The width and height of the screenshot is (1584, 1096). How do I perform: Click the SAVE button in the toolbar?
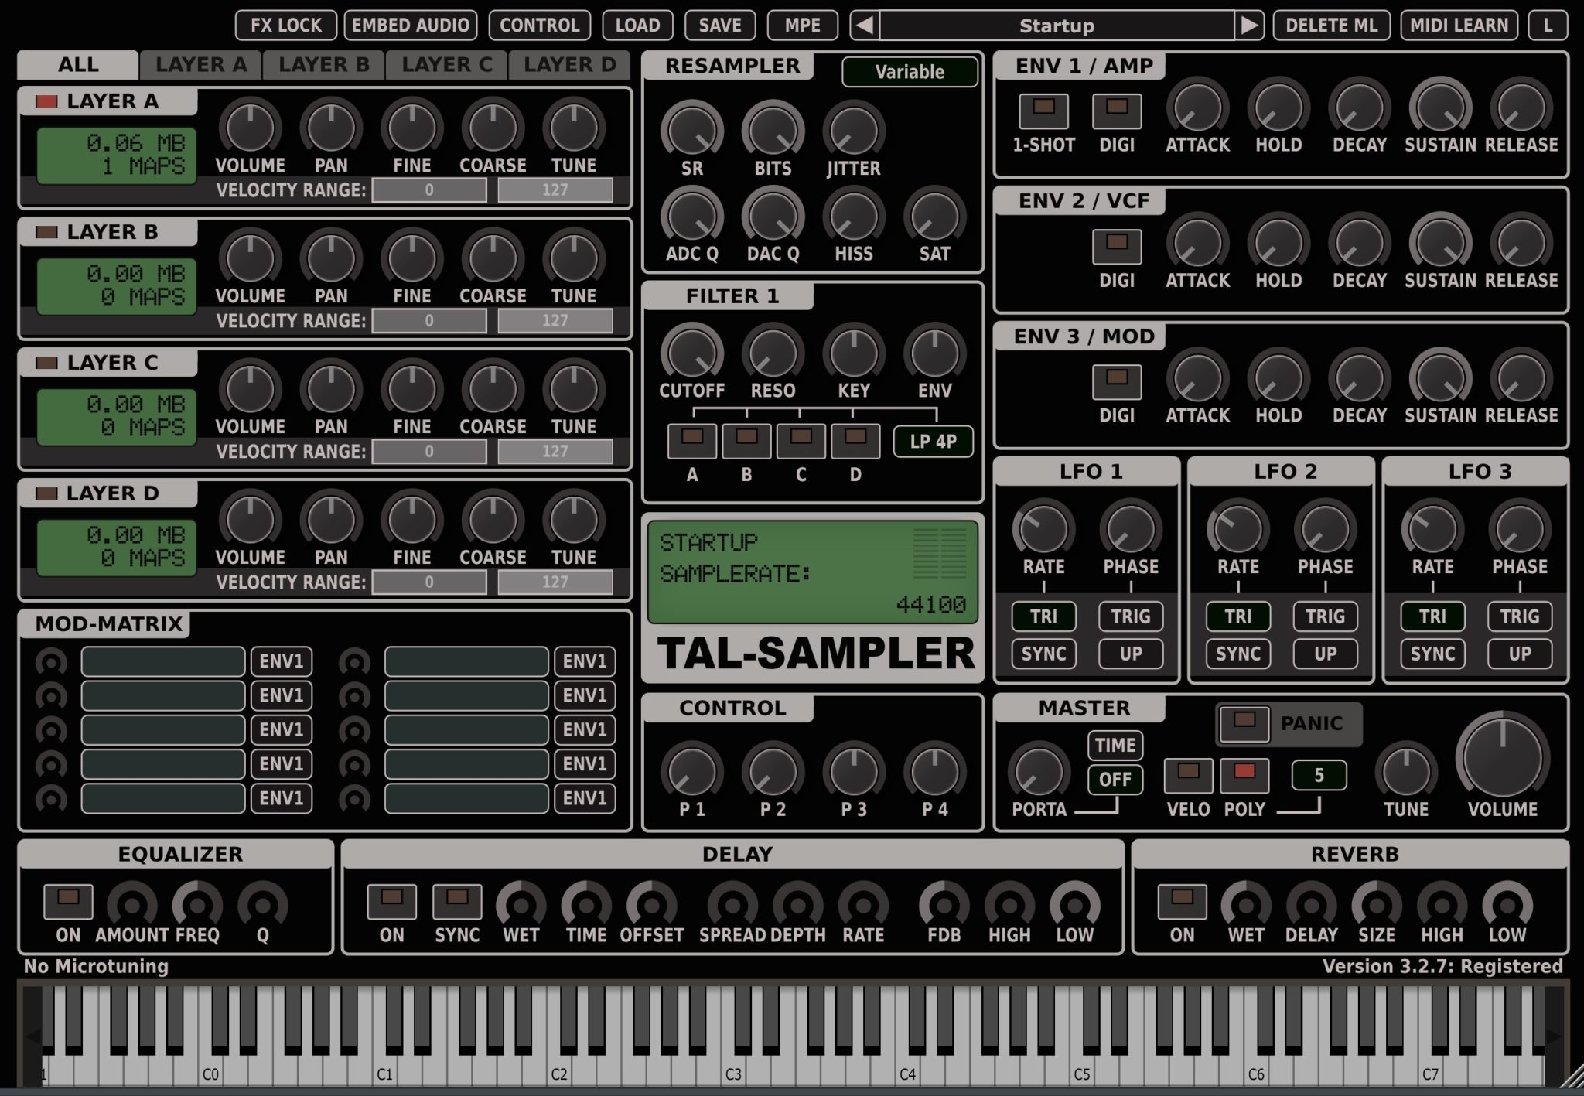(719, 25)
